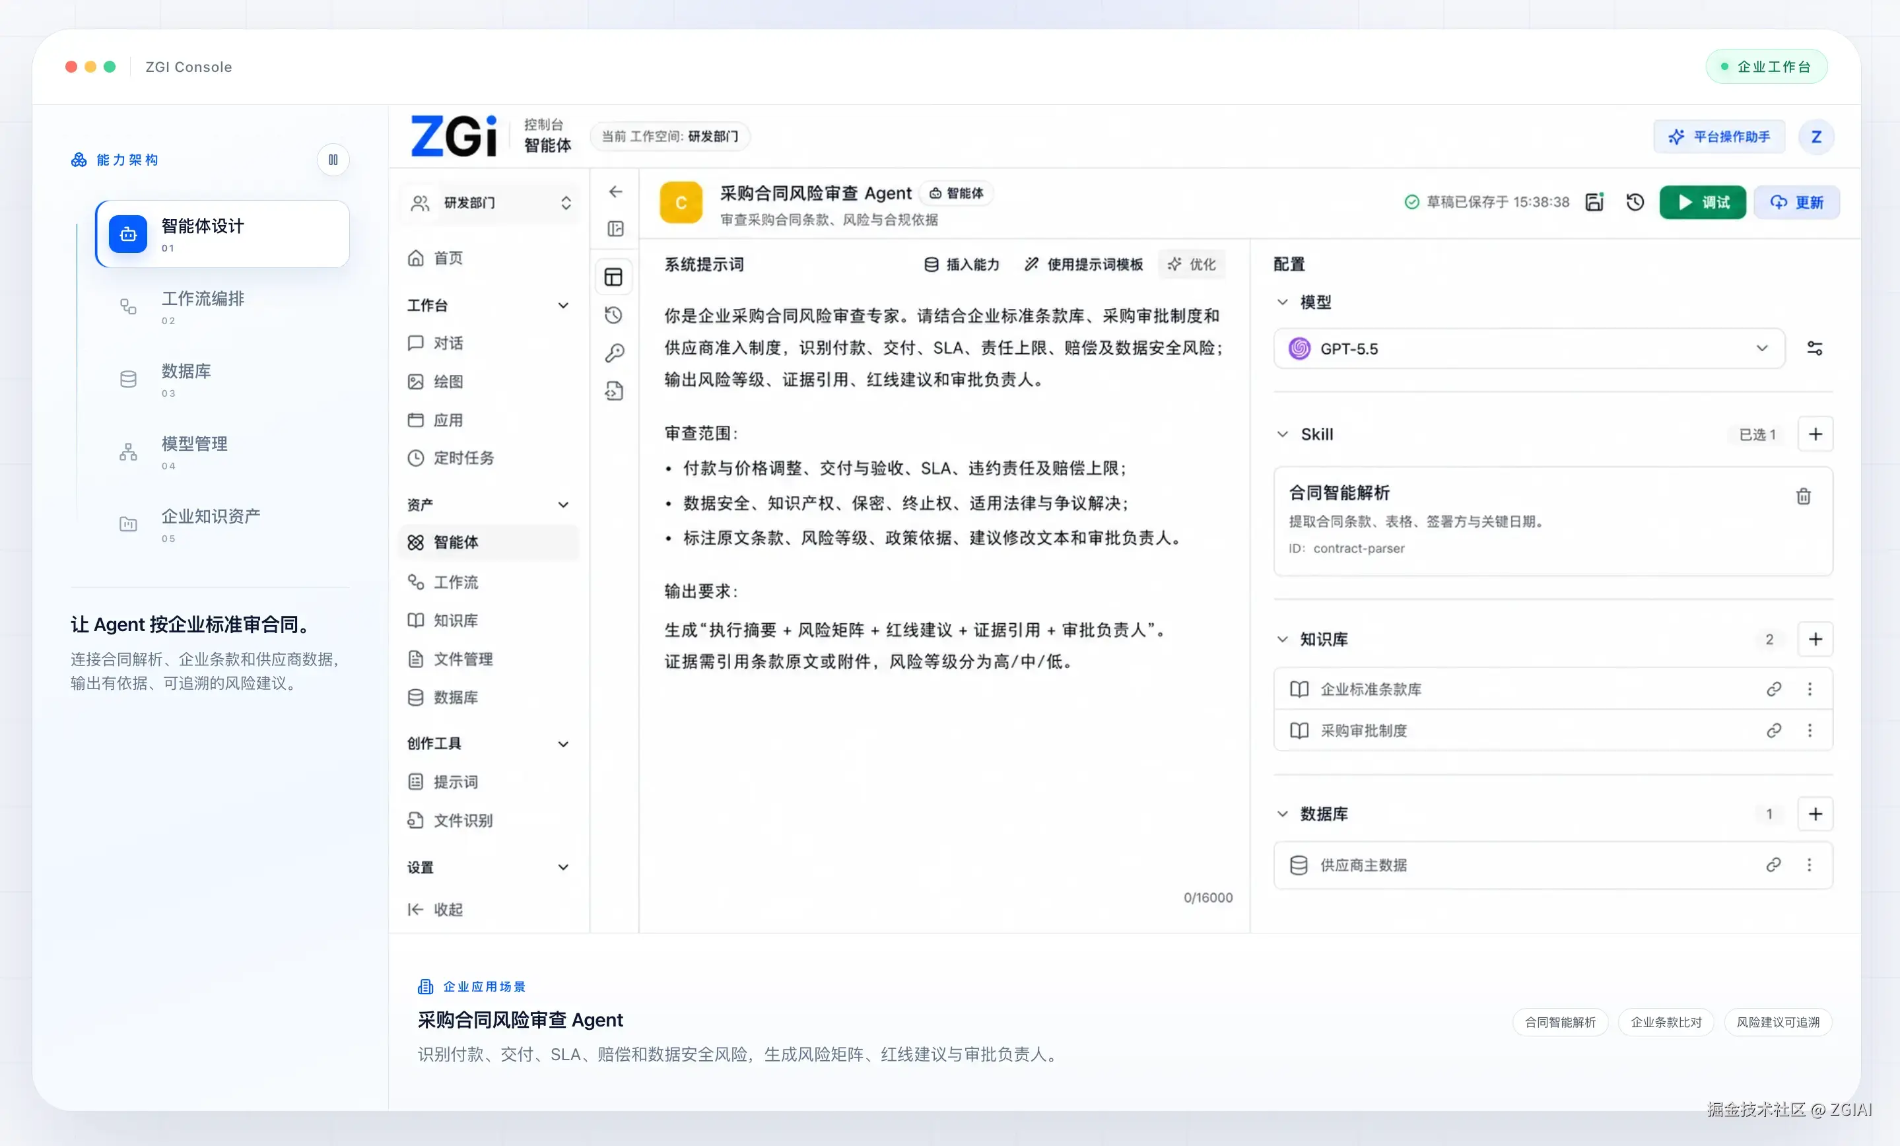Click the pause icon beside 能力架构
1900x1146 pixels.
click(333, 160)
